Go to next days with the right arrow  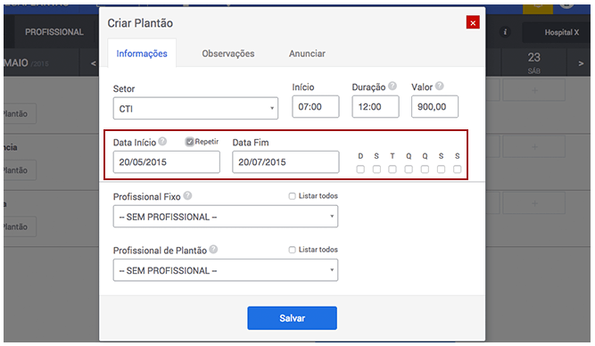tap(581, 63)
